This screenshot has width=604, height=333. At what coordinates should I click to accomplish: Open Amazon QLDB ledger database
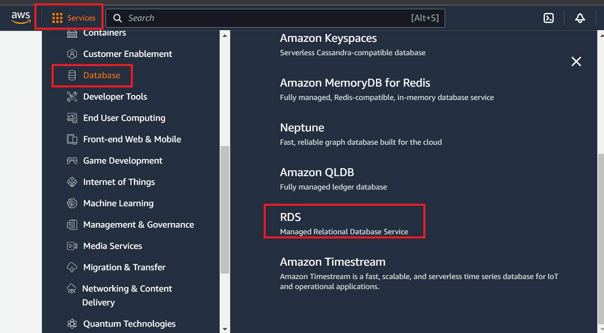317,172
